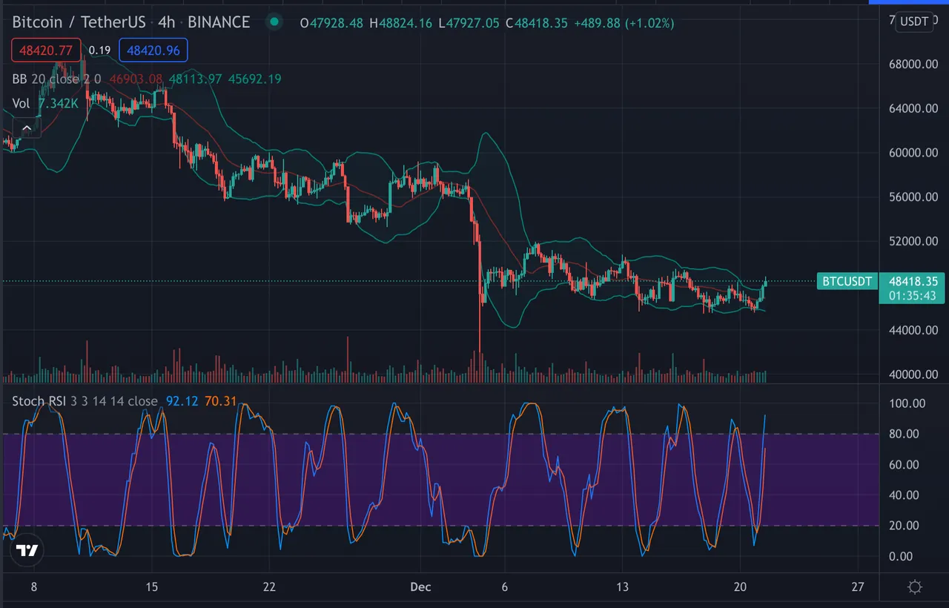
Task: Click the Stoch RSI D value 70.31
Action: 220,401
